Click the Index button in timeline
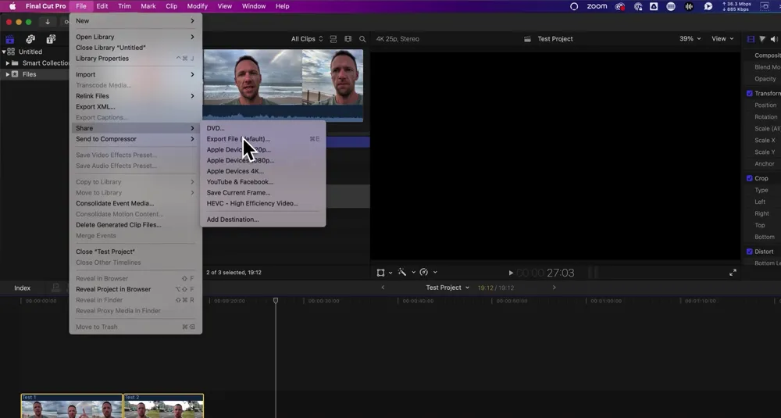781x418 pixels. tap(23, 288)
